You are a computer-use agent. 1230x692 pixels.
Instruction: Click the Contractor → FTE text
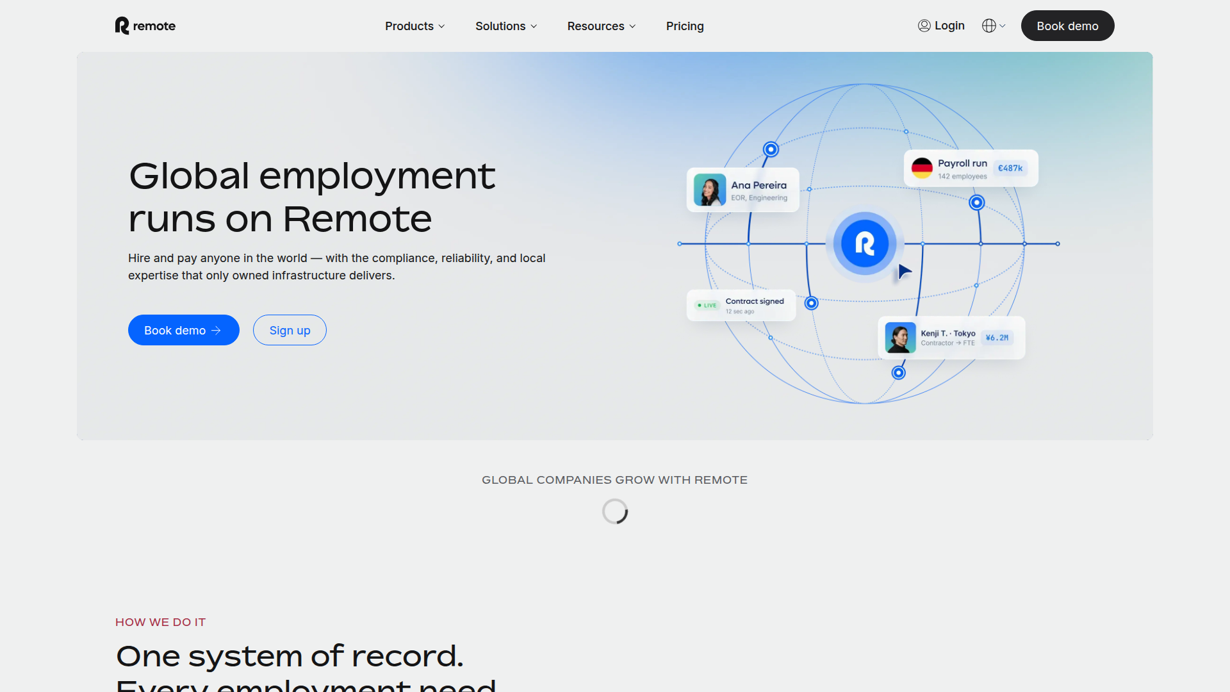[x=947, y=343]
